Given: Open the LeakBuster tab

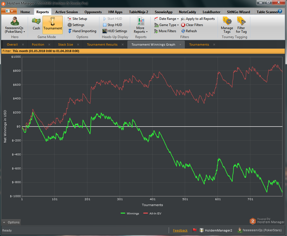Looking at the screenshot, I should (211, 12).
